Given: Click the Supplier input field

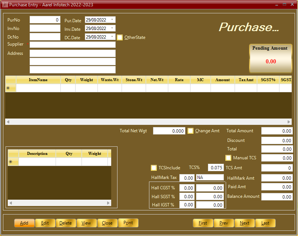Looking at the screenshot, I should coord(73,44).
